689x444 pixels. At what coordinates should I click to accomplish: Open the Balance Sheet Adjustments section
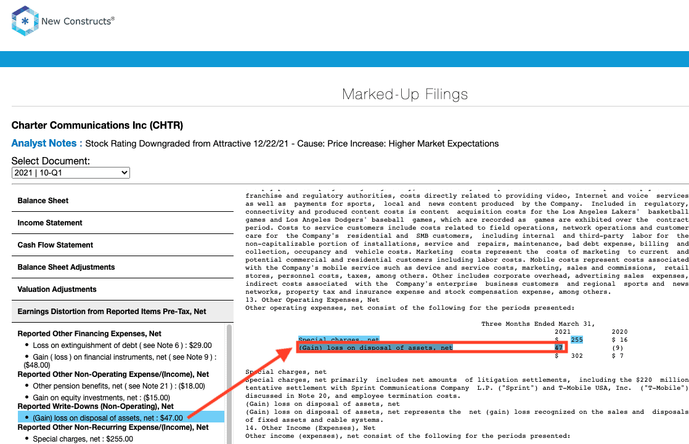[123, 267]
